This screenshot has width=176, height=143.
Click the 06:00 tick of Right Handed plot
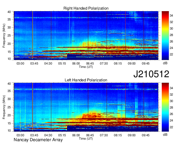[x=76, y=63]
